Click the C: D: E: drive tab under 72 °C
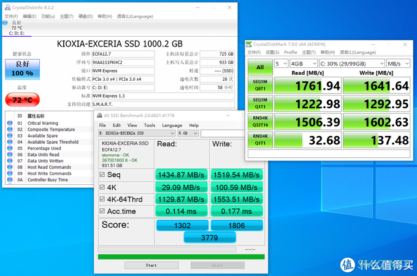This screenshot has width=417, height=276. (17, 34)
